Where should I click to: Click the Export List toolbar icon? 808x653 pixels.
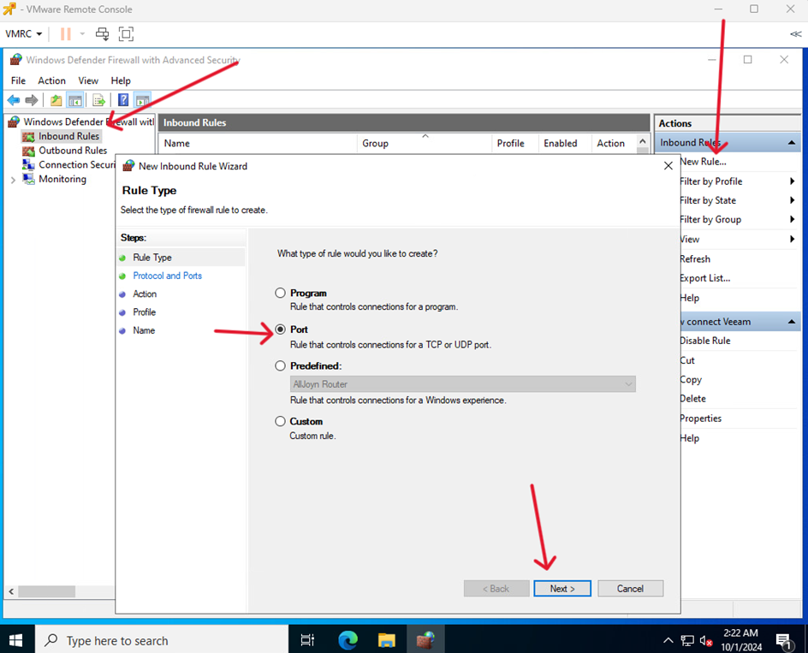coord(98,100)
